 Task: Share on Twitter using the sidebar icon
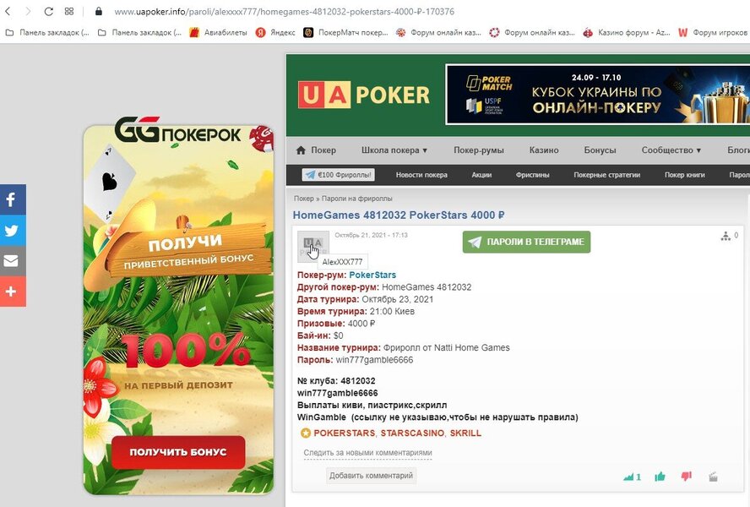pos(13,231)
